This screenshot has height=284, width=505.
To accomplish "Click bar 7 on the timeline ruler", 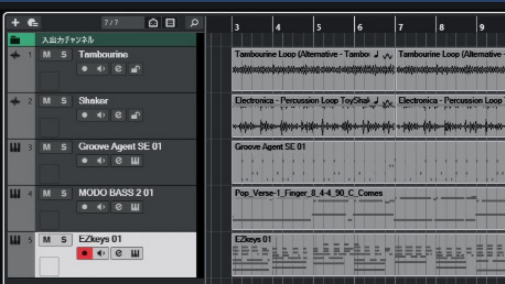I will [400, 27].
